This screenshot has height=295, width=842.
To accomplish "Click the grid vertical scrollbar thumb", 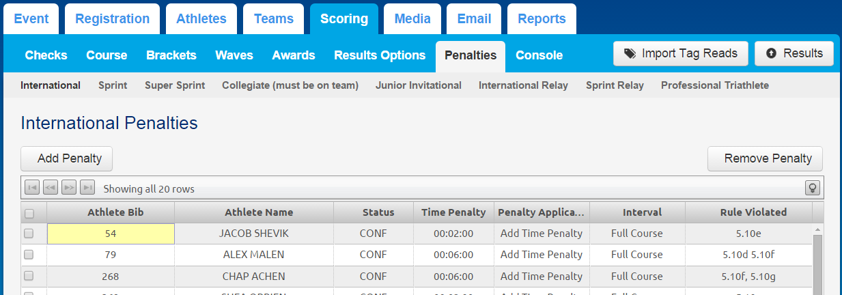I will click(817, 265).
